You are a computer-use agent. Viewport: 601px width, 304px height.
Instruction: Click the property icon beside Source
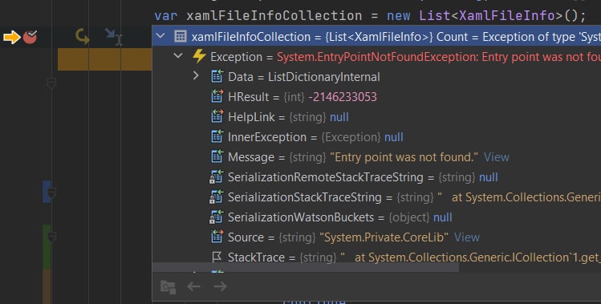(217, 237)
